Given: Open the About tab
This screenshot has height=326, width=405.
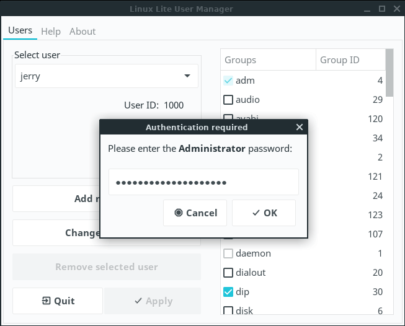Looking at the screenshot, I should coord(82,31).
